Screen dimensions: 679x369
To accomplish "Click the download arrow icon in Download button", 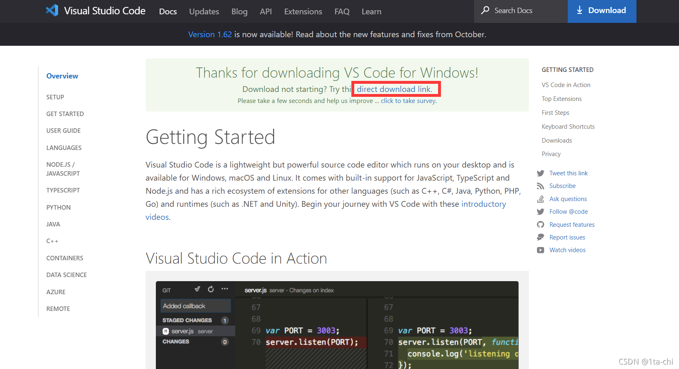I will [x=580, y=10].
